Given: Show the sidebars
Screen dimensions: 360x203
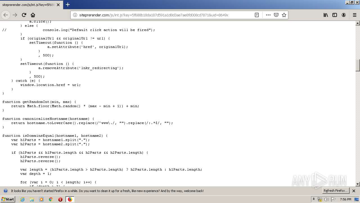Looking at the screenshot, I should pyautogui.click(x=335, y=15).
